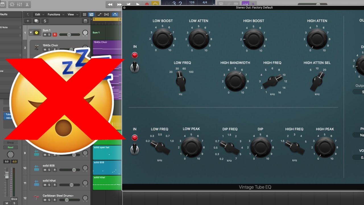Mute the solid 808 track

(x=45, y=170)
